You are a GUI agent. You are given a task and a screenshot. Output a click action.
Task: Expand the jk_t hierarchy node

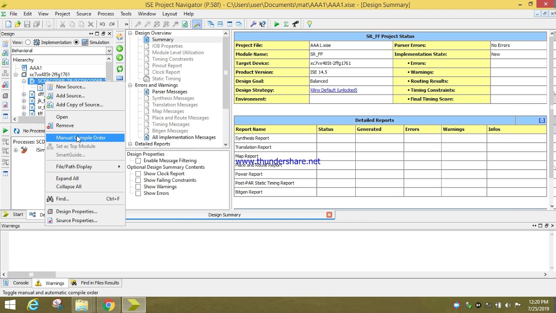(24, 100)
